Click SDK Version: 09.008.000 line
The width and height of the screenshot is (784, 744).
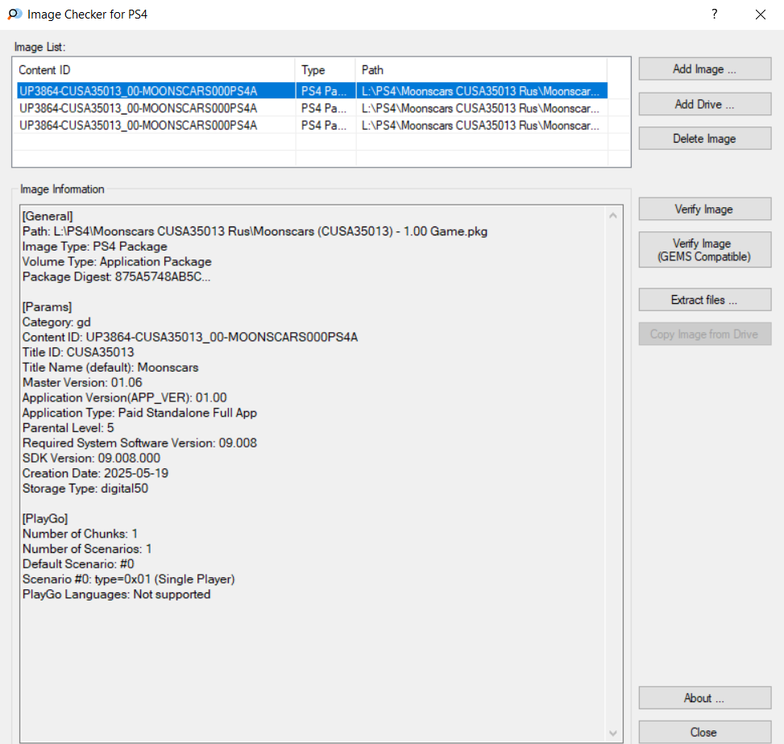(92, 458)
